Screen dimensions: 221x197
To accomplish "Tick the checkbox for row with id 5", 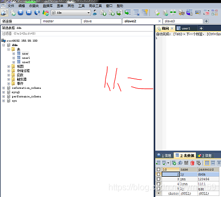I will pyautogui.click(x=159, y=188).
